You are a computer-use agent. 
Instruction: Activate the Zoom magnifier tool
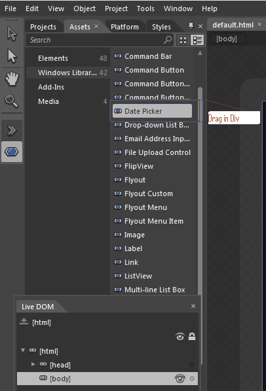[12, 101]
